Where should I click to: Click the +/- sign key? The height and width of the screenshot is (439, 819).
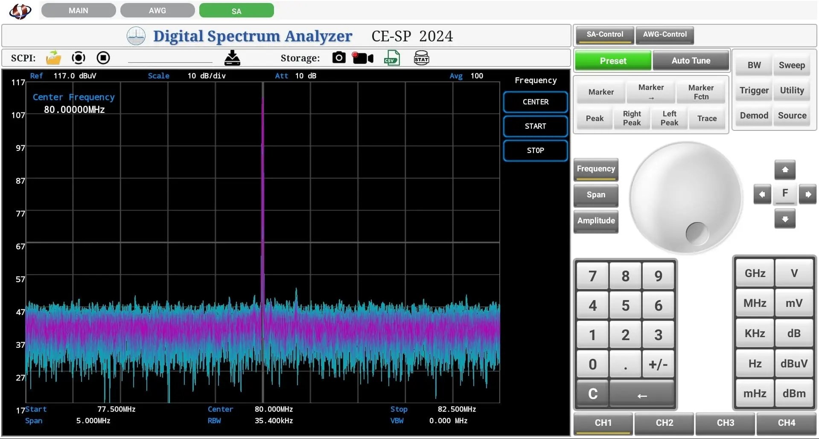[x=658, y=364]
